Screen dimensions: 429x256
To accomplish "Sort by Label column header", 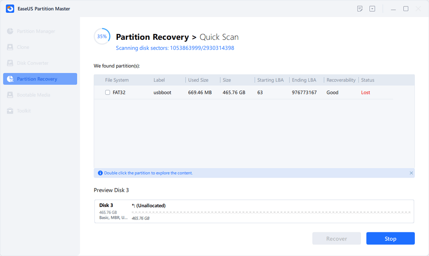I will pyautogui.click(x=159, y=80).
